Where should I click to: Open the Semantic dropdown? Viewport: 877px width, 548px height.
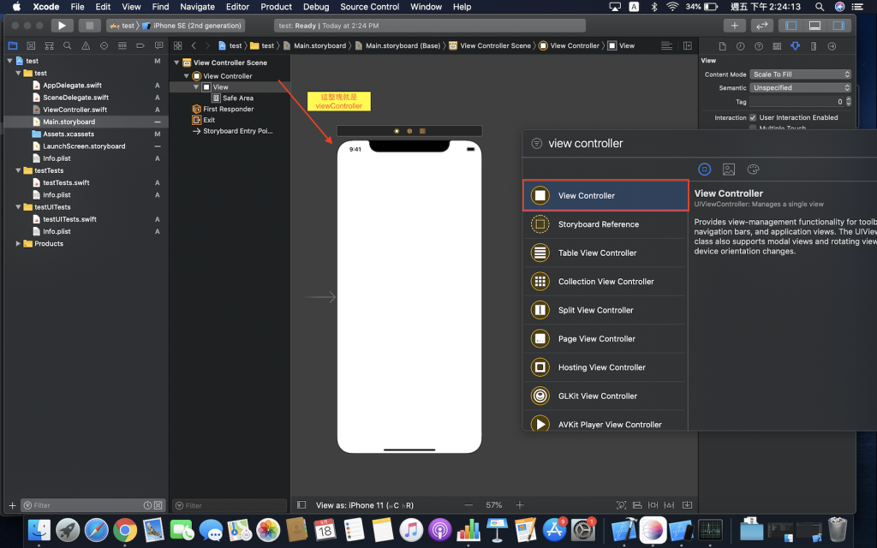(x=801, y=88)
